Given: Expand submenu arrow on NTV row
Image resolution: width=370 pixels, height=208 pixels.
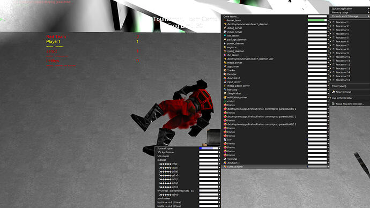Looking at the screenshot, I should pyautogui.click(x=328, y=139).
